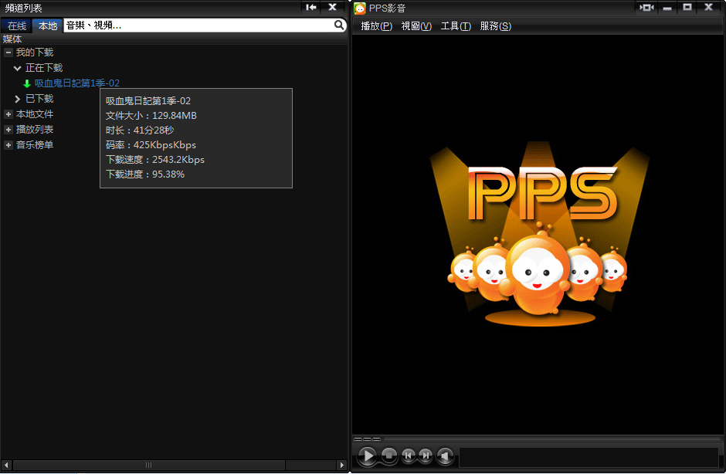726x474 pixels.
Task: Skip to previous track button
Action: (408, 455)
